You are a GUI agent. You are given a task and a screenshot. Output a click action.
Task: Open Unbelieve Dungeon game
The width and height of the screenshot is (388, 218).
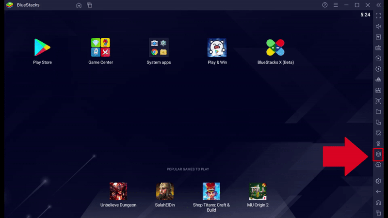118,191
